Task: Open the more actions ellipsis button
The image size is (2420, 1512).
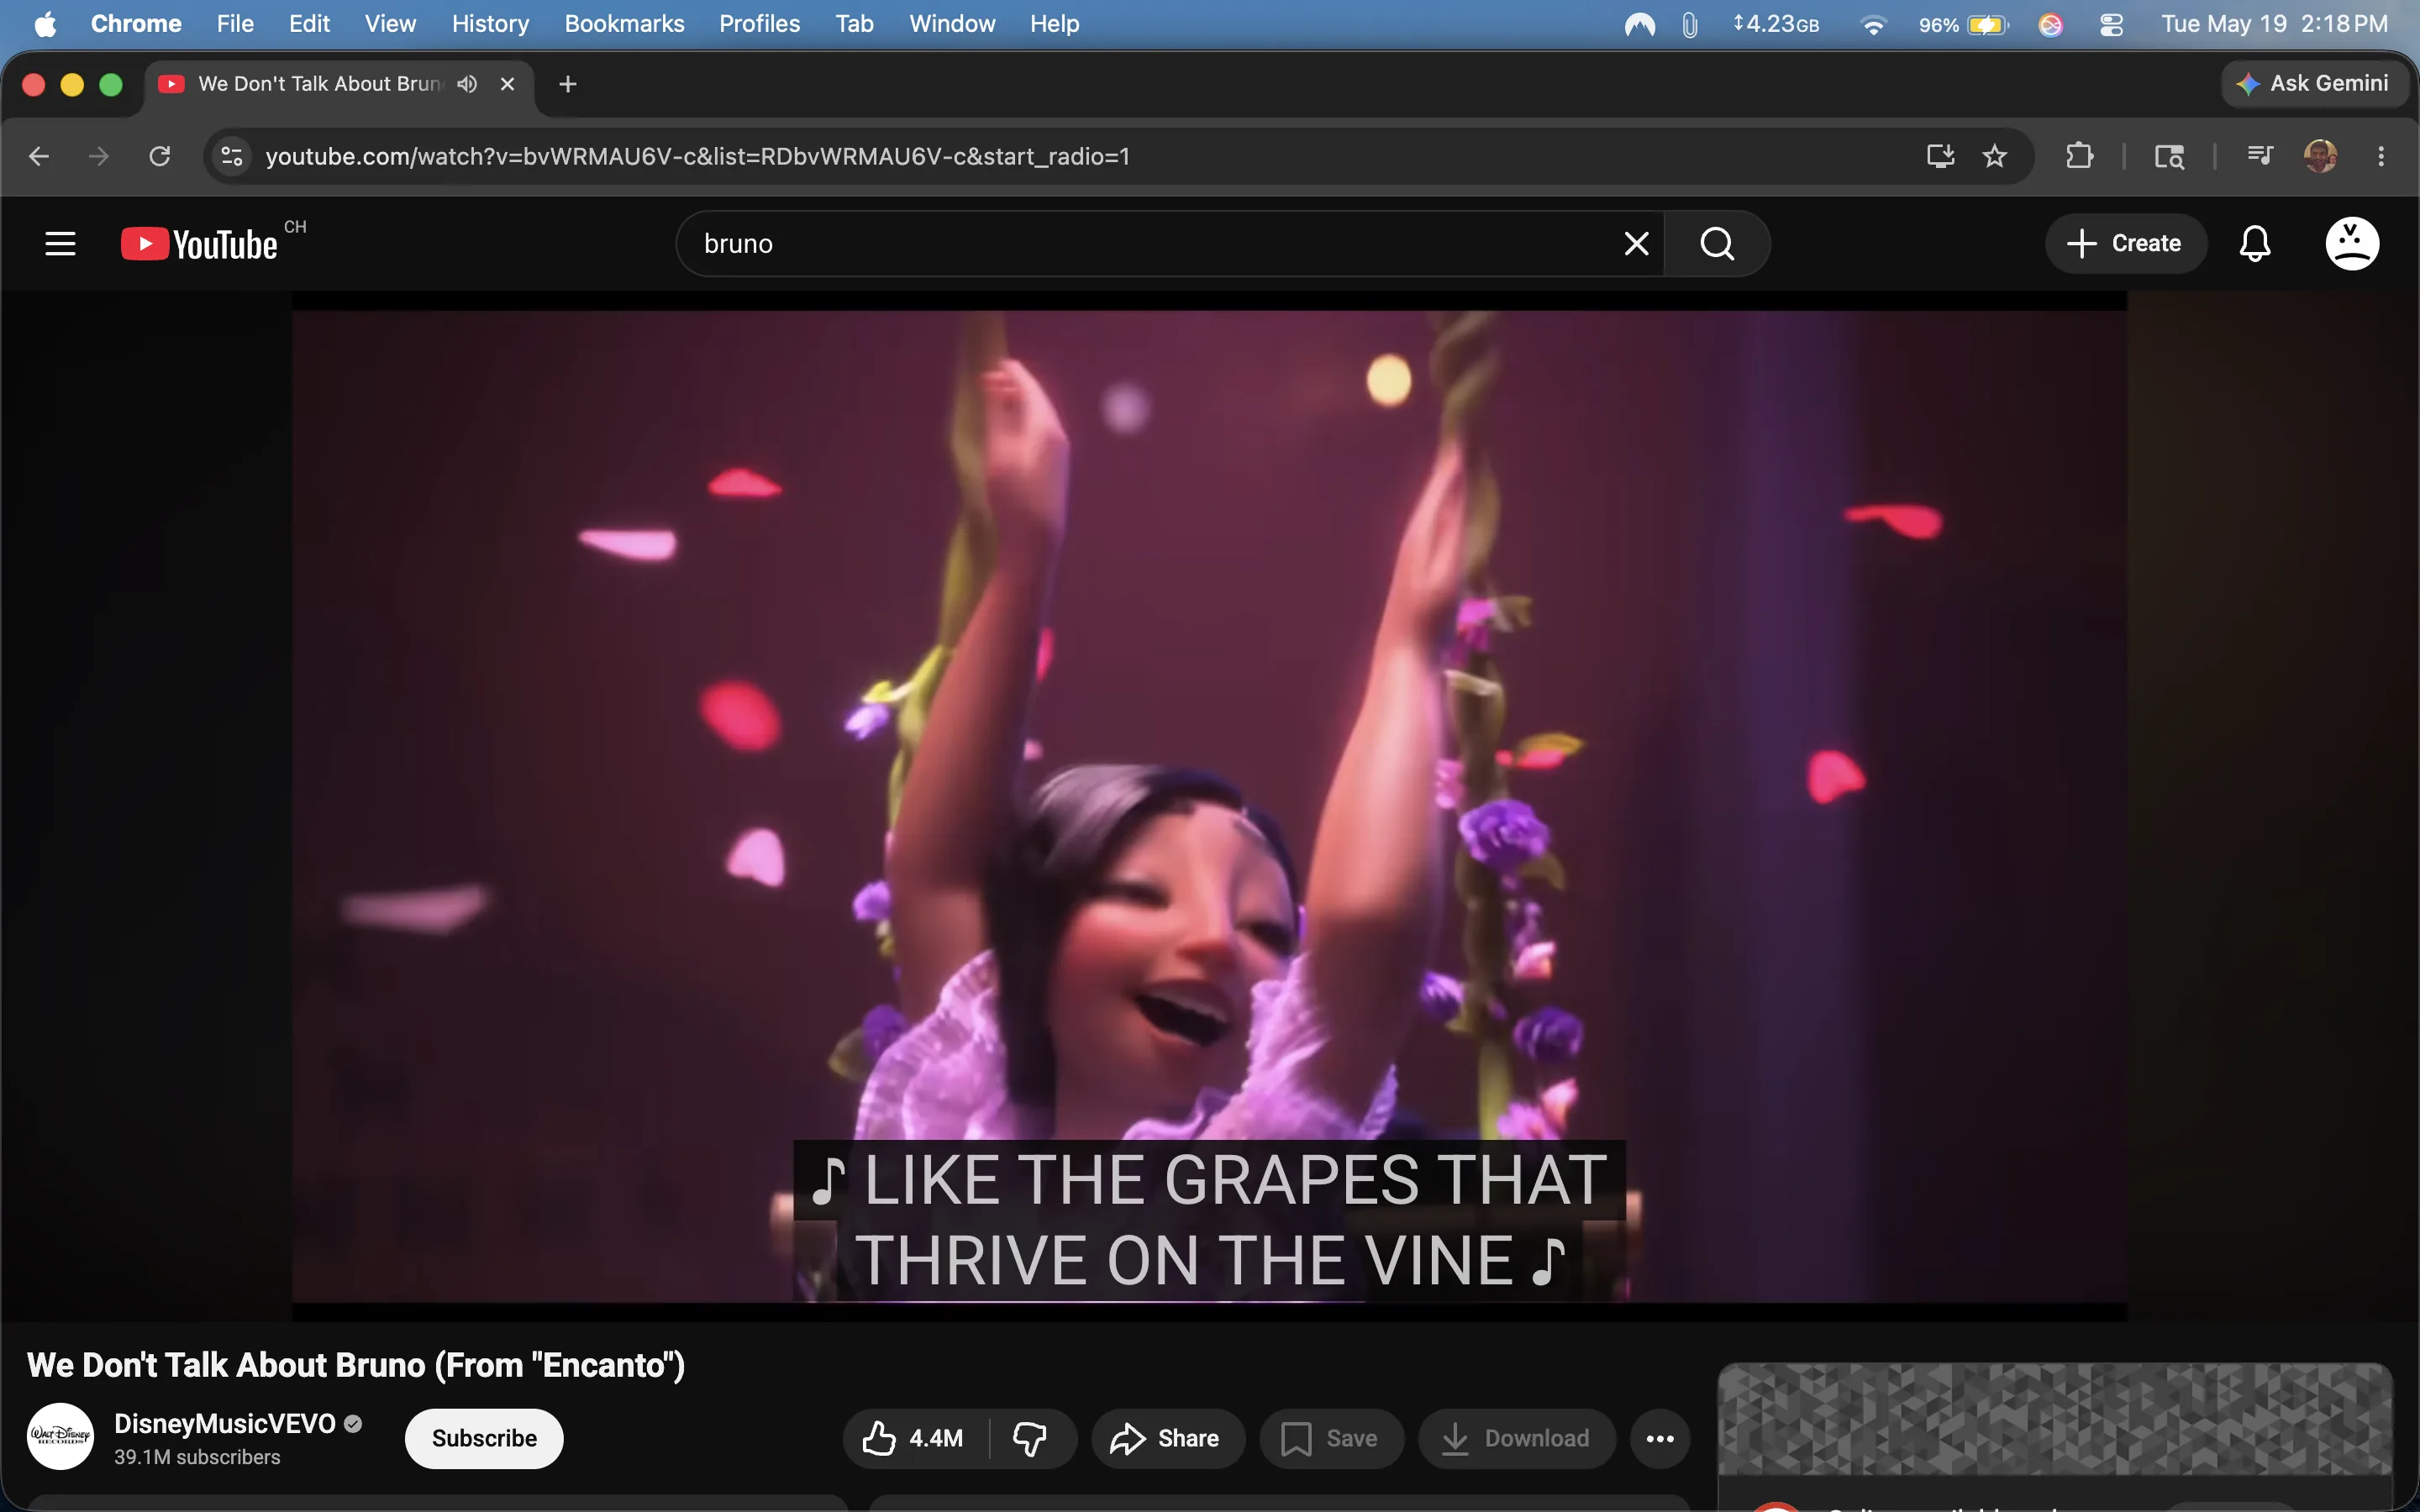Action: click(1660, 1438)
